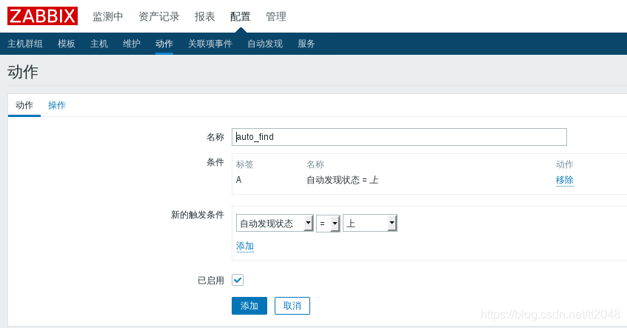Open the 自动发现状态 condition type dropdown
The width and height of the screenshot is (627, 328).
275,223
